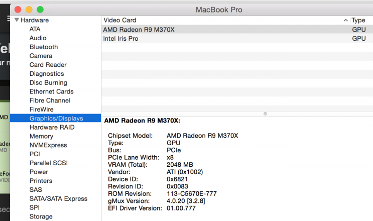Screen dimensions: 373x221
Task: Click the Revision ID value 0x0083
Action: (x=177, y=186)
